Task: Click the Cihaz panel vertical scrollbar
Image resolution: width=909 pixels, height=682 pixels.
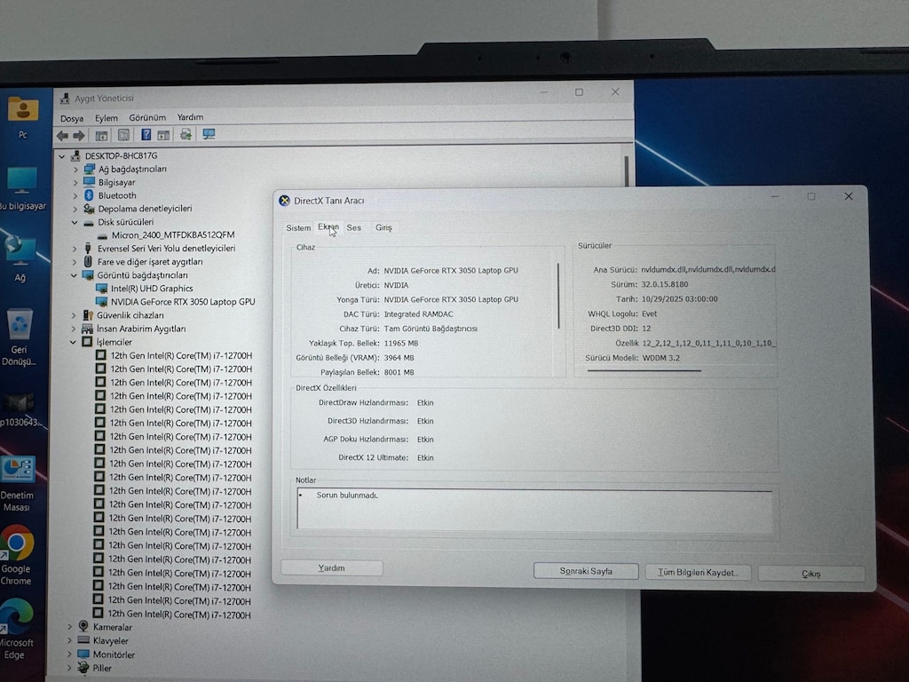Action: coord(559,296)
